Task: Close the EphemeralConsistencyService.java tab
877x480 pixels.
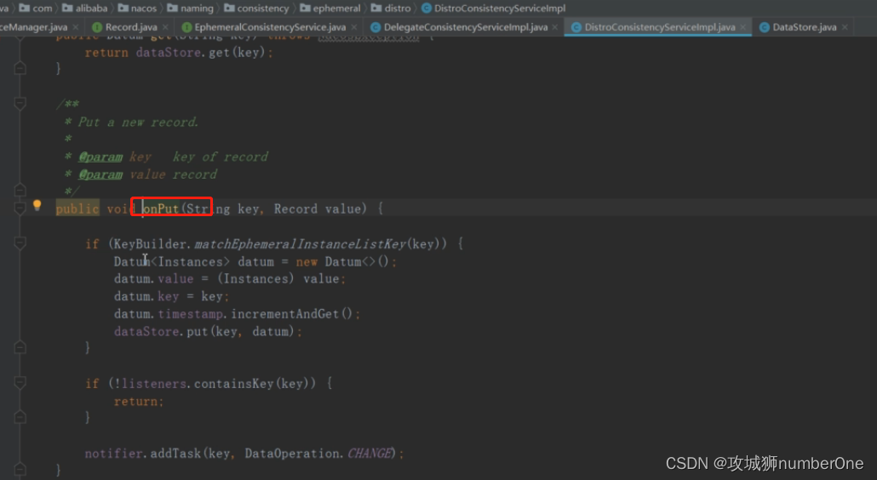Action: click(354, 27)
